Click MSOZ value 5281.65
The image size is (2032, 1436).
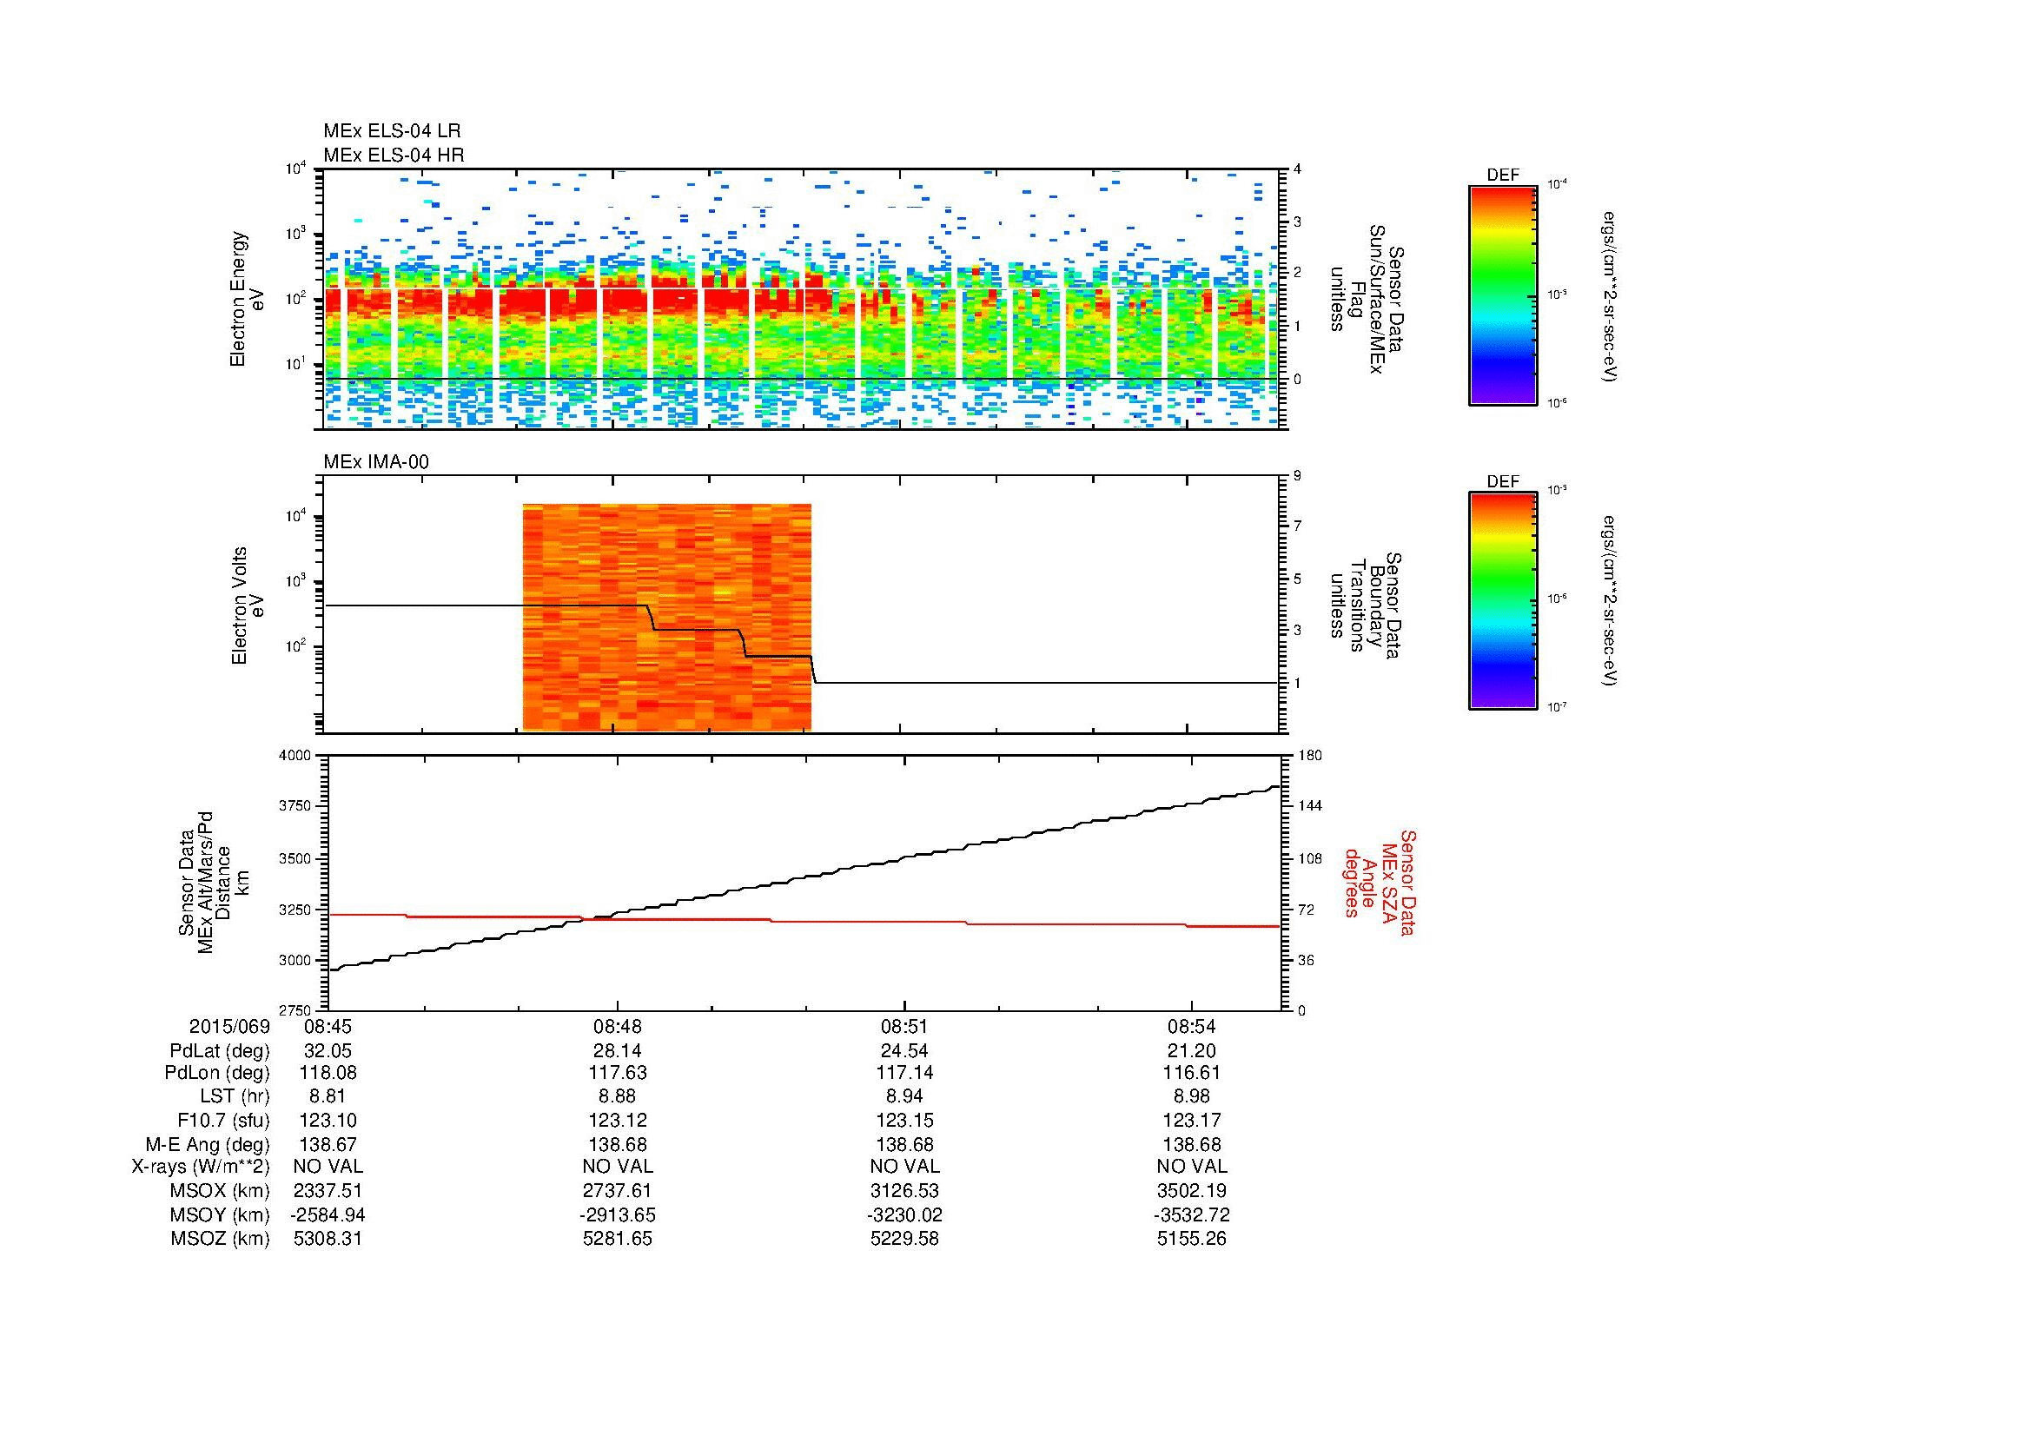[617, 1240]
